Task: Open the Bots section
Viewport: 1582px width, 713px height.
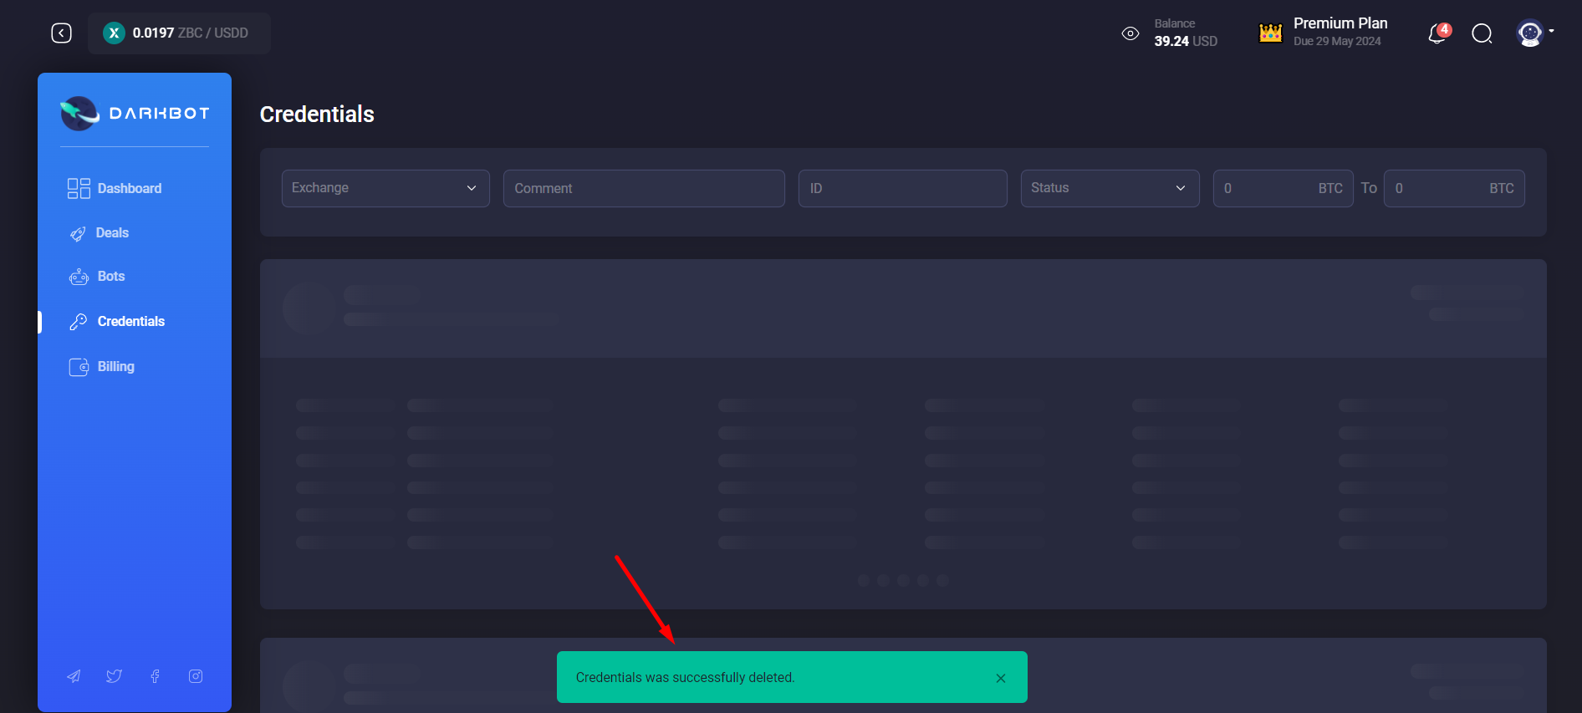Action: point(110,277)
